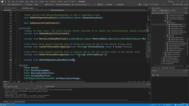Click Output panel Toggle Word Wrap icon
189x106 pixels.
point(50,87)
